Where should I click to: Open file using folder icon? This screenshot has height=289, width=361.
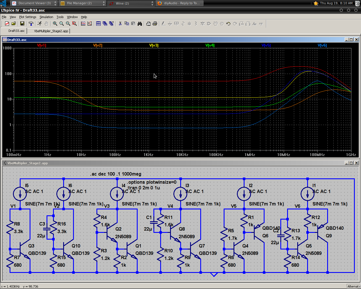[14, 24]
